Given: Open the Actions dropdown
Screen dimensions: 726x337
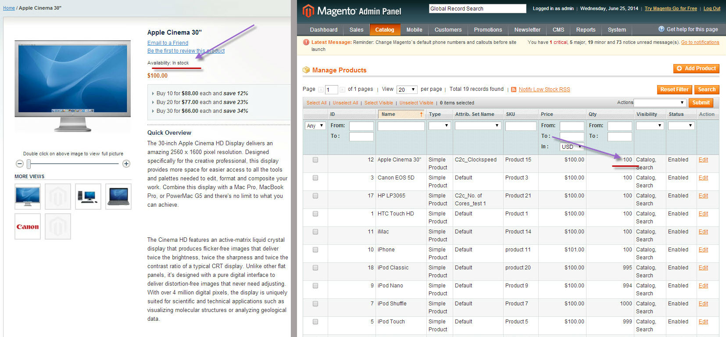Looking at the screenshot, I should (x=660, y=103).
